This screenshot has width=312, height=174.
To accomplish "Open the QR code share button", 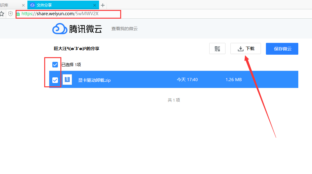I will coord(217,48).
